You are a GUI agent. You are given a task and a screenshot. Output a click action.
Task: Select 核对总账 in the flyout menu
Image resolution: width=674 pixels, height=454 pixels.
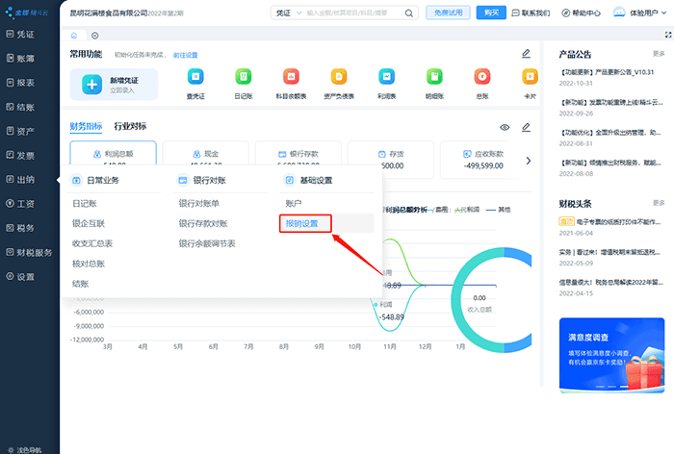click(x=89, y=264)
